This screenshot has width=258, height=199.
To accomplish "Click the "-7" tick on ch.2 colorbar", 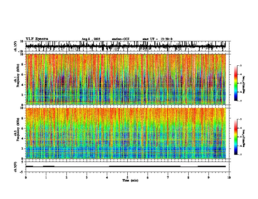I will click(x=240, y=155).
